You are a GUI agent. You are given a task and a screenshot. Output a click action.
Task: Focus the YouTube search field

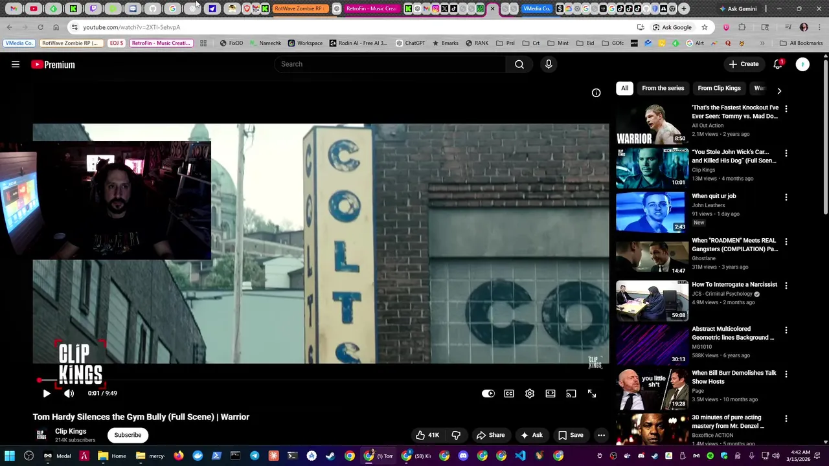coord(391,64)
